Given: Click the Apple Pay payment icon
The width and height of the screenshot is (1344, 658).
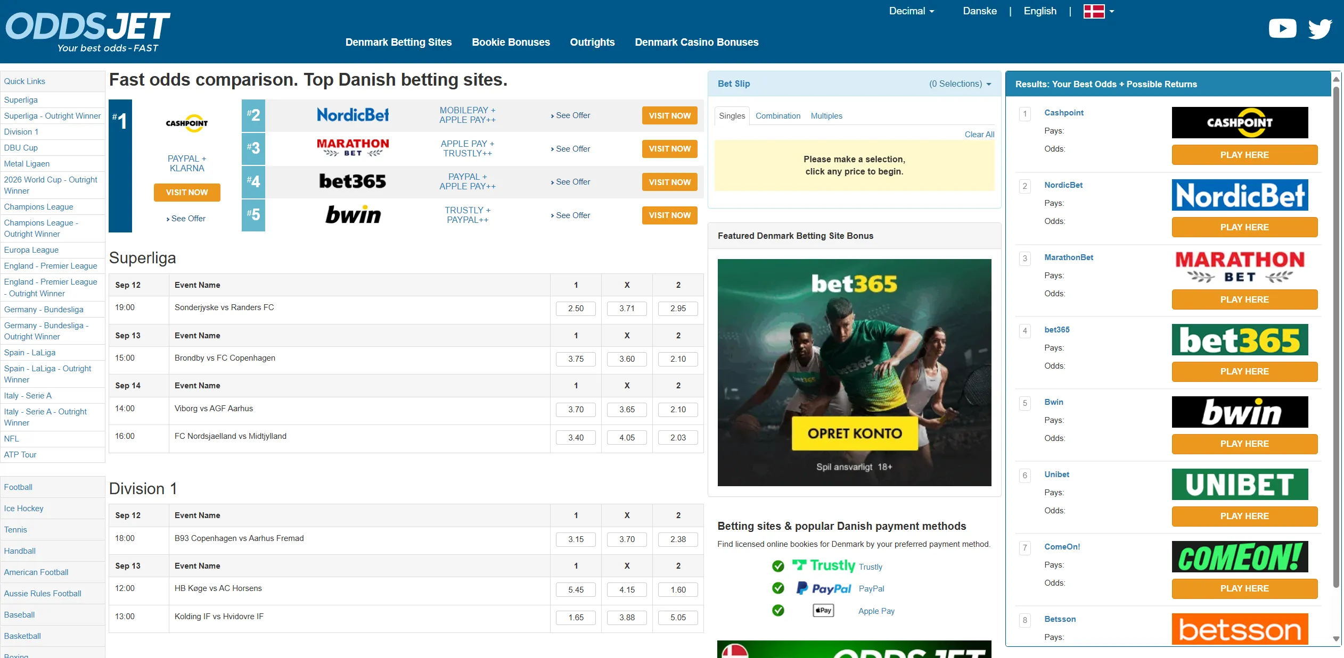Looking at the screenshot, I should [823, 611].
